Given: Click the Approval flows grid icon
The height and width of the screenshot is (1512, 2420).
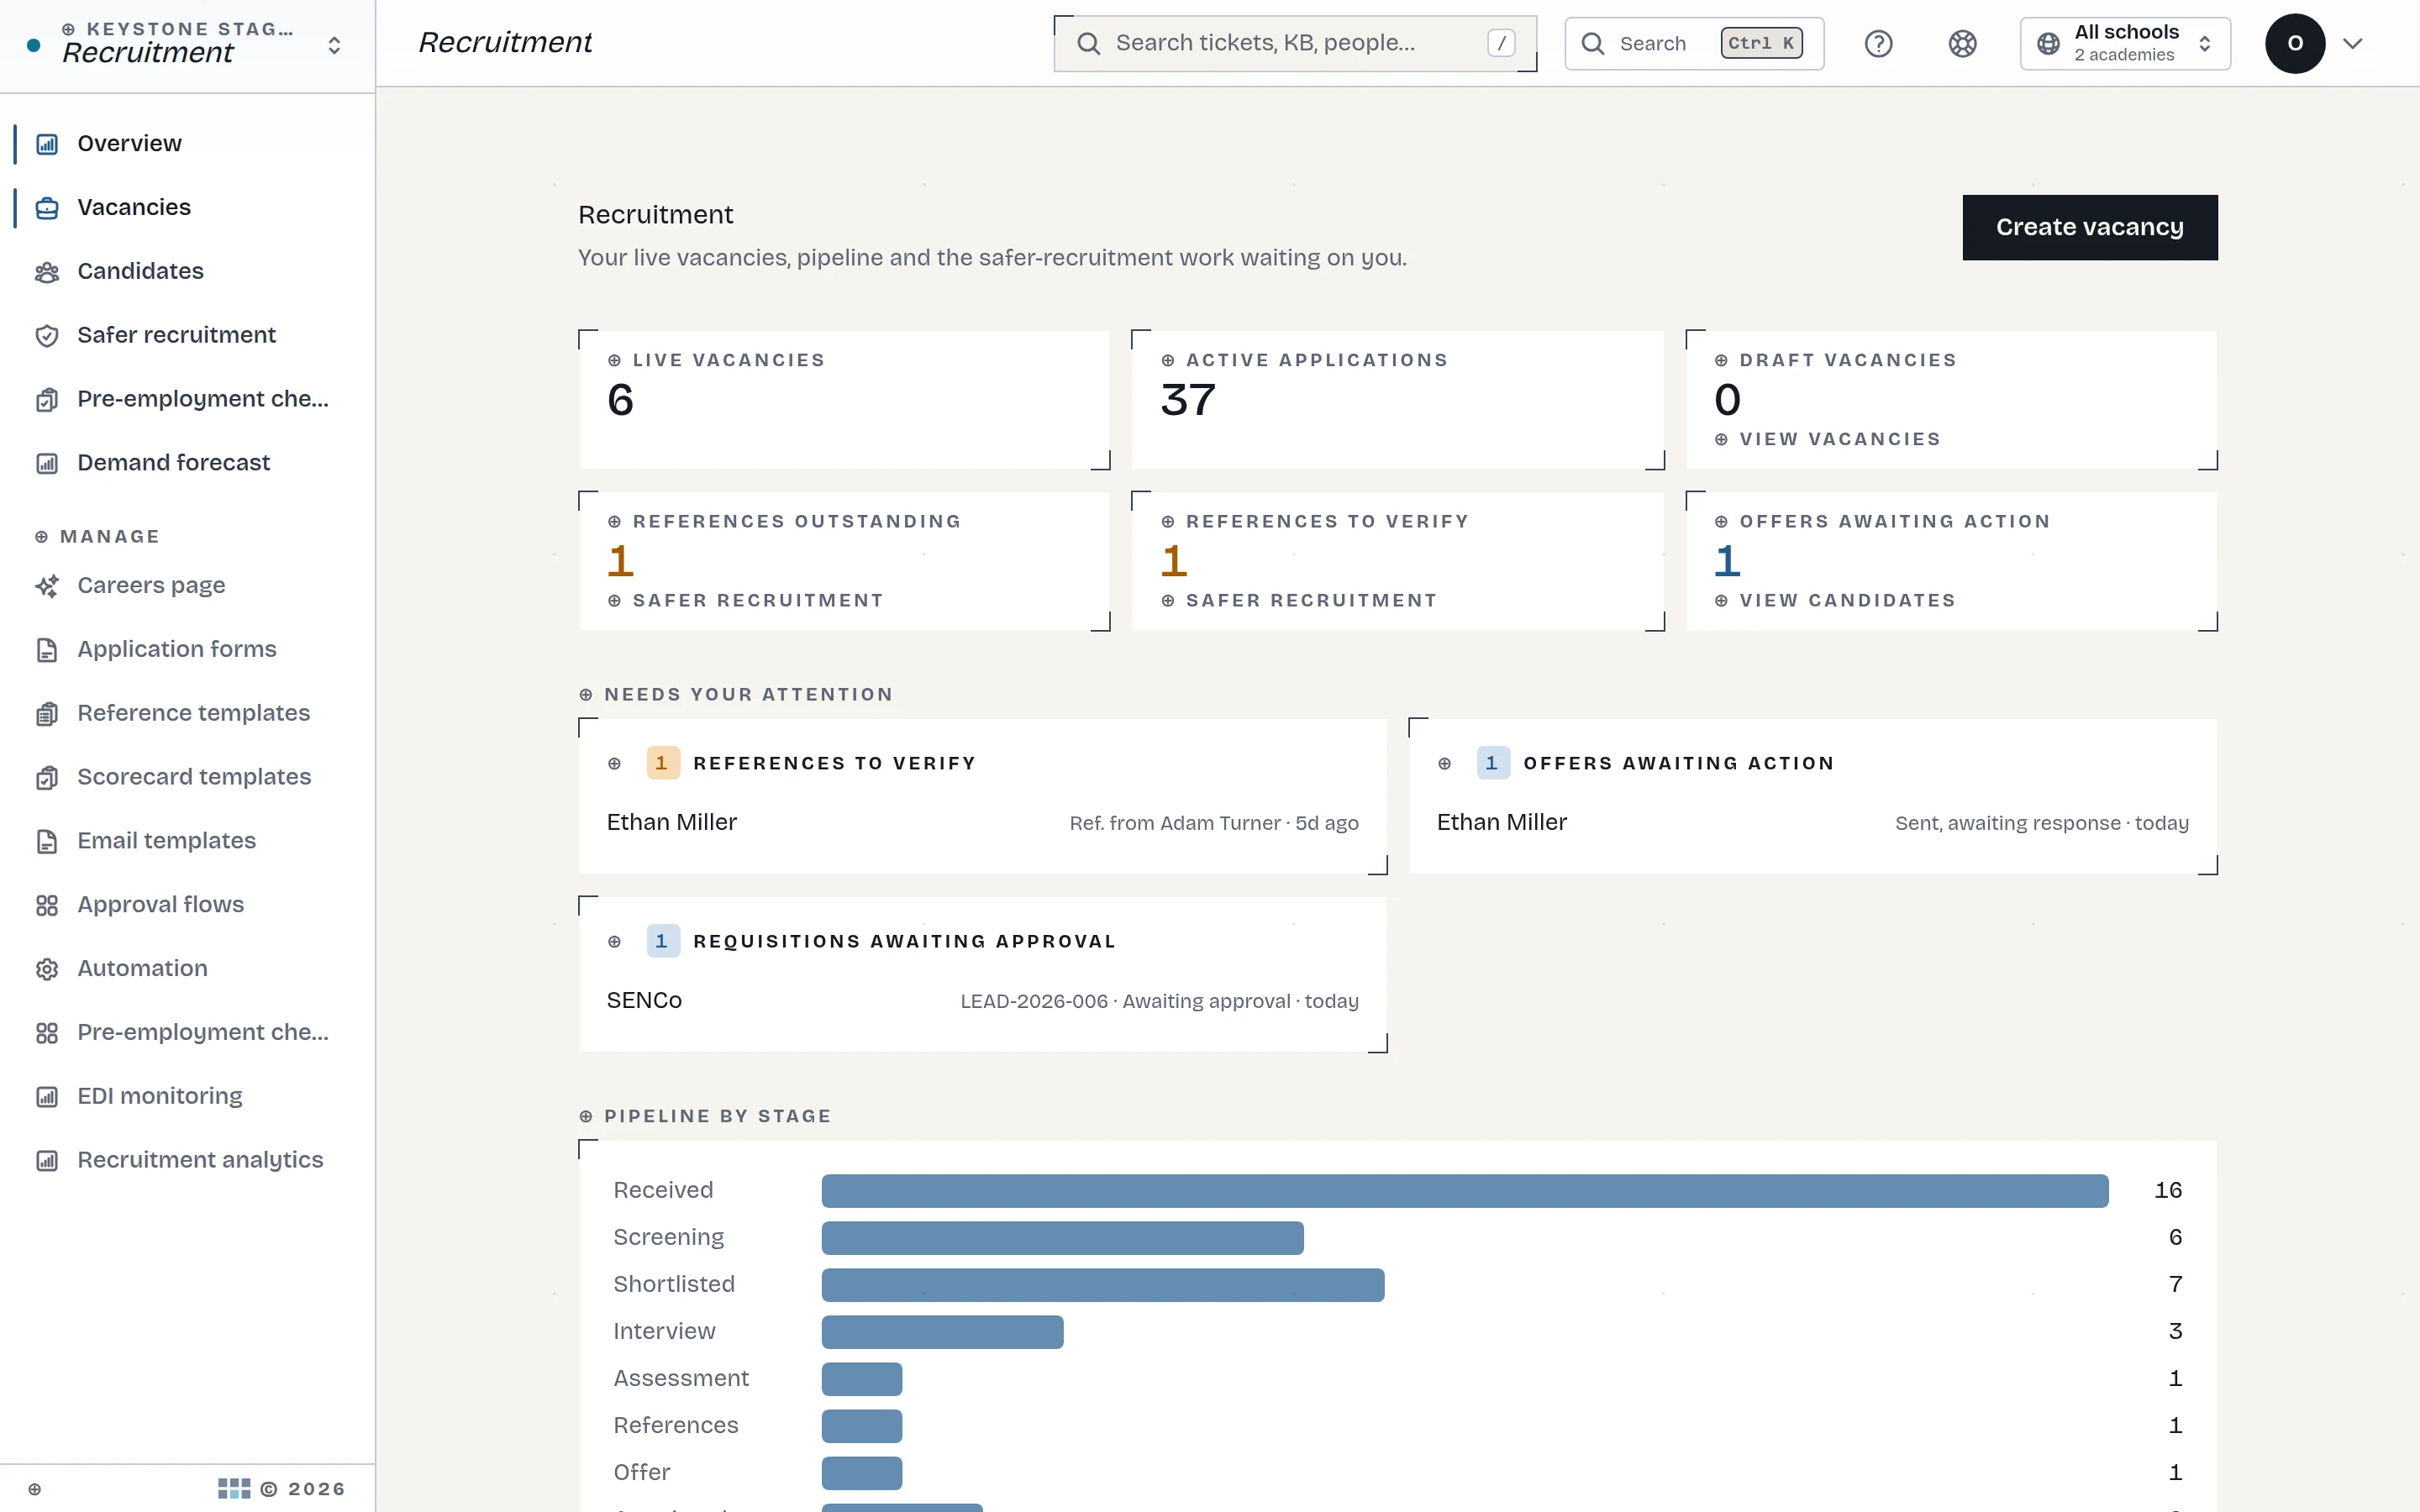Looking at the screenshot, I should [x=47, y=905].
